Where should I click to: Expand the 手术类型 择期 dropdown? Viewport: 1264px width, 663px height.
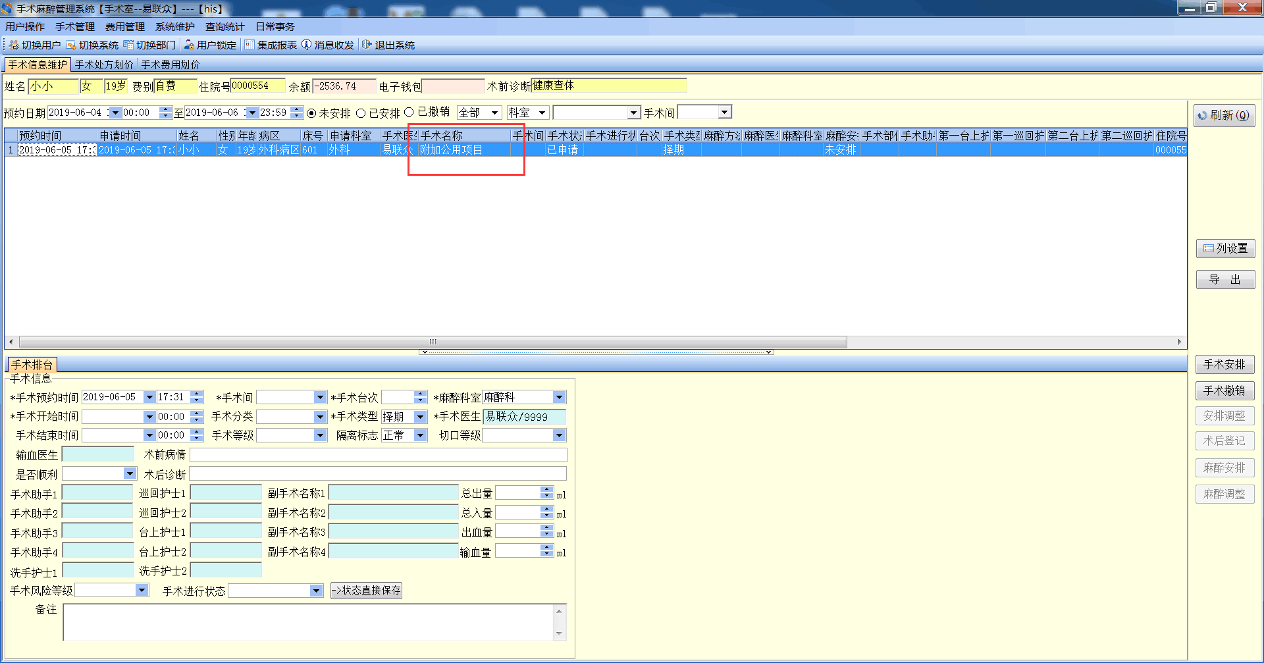420,417
